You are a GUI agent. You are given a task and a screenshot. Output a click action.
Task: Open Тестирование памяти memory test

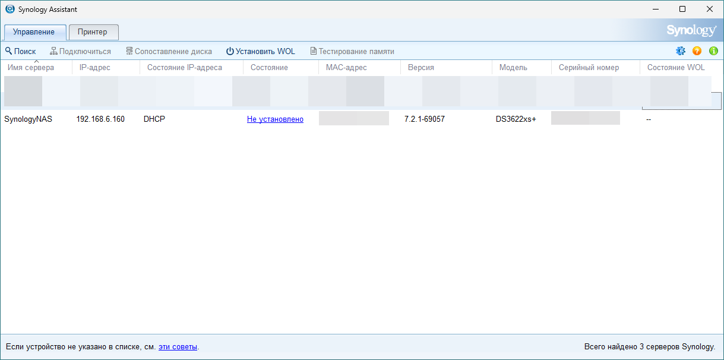(352, 51)
